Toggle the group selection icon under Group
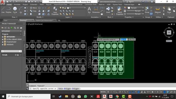 [151, 14]
